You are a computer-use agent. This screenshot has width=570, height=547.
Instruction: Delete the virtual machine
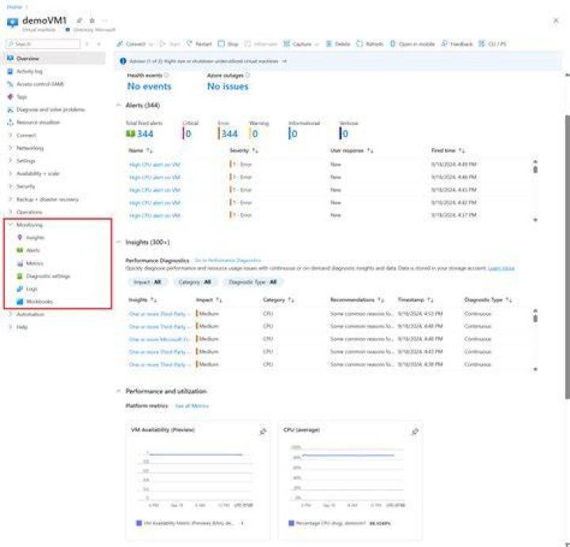(338, 44)
